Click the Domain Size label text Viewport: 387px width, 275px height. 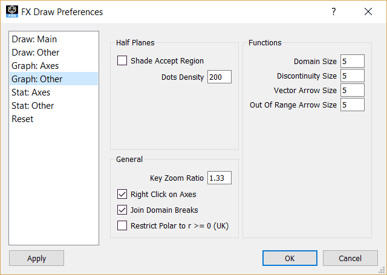pyautogui.click(x=315, y=62)
